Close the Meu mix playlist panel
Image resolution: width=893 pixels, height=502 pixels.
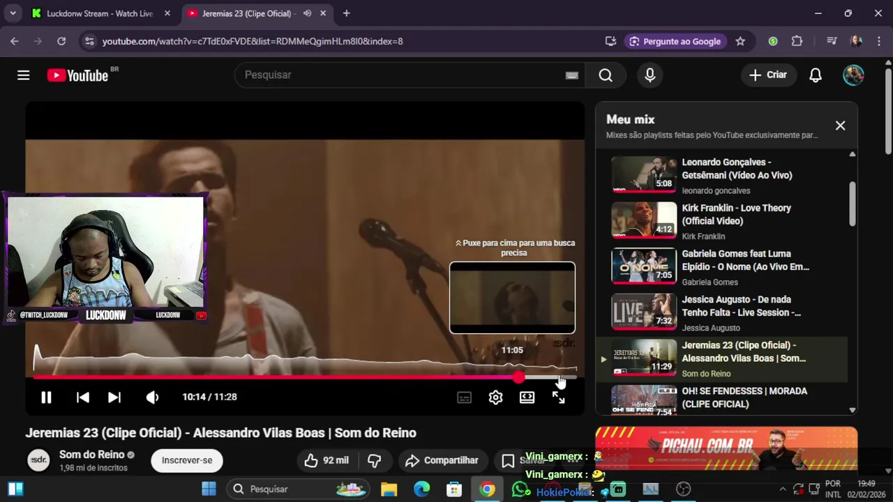point(840,125)
